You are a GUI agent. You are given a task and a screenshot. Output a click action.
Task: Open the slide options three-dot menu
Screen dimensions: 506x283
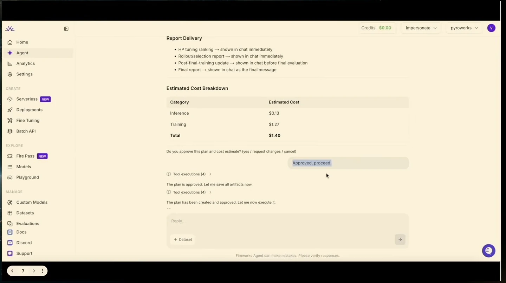42,271
